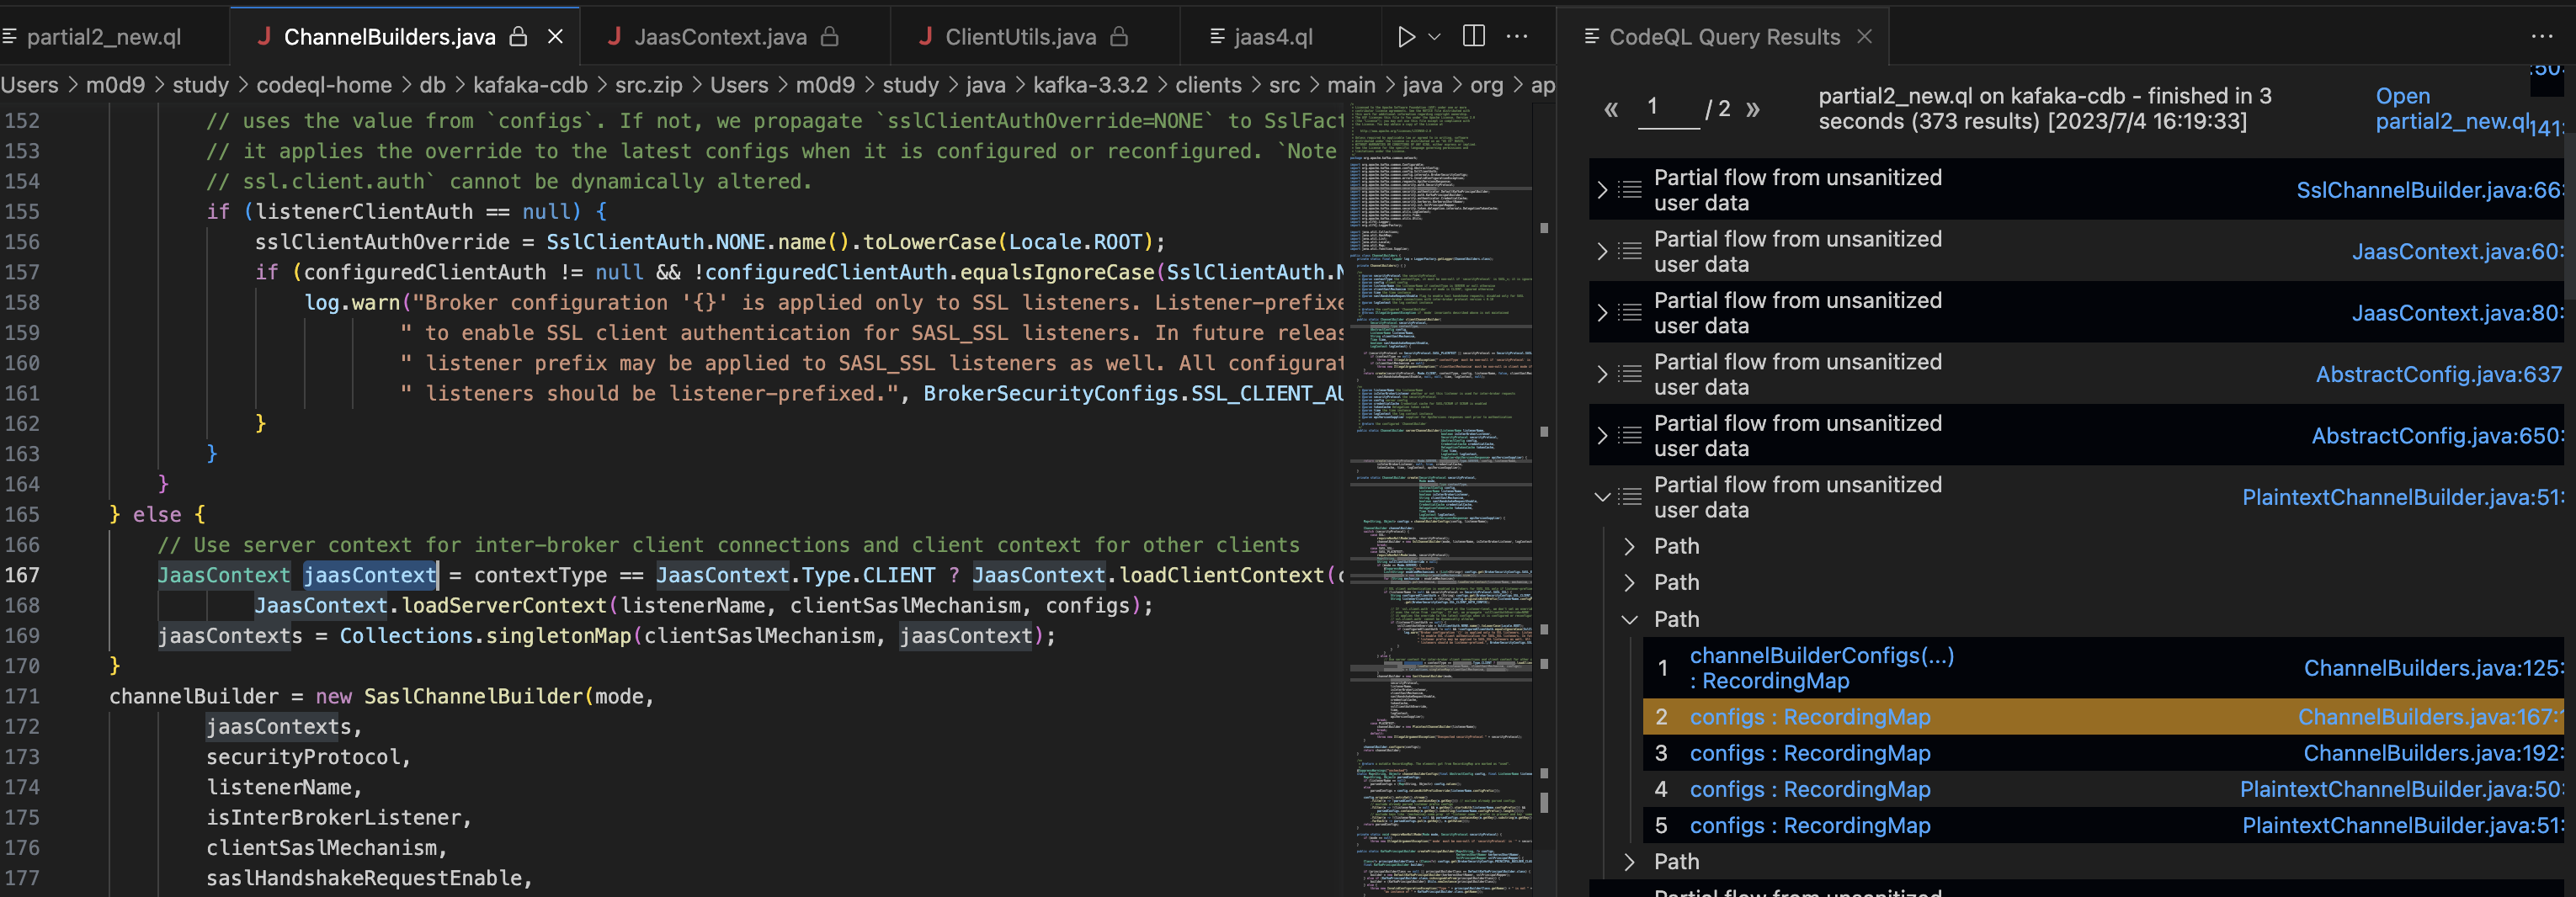The width and height of the screenshot is (2576, 897).
Task: Switch to the jaas4.ql tab
Action: pyautogui.click(x=1273, y=37)
